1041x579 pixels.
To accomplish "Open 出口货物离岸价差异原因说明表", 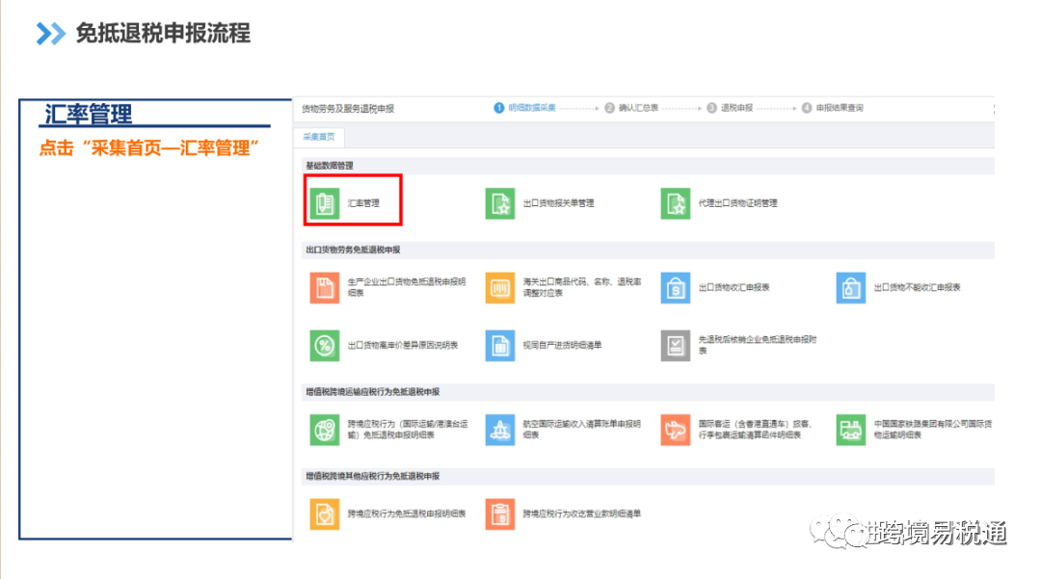I will click(386, 346).
